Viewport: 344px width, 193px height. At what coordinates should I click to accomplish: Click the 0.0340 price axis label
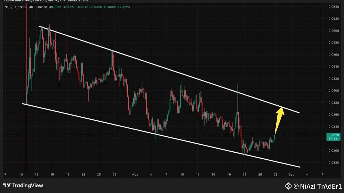click(x=334, y=126)
